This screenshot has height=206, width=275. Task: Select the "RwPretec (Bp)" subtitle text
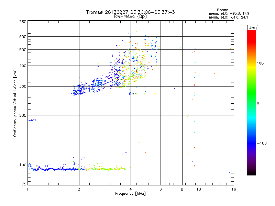(x=130, y=16)
